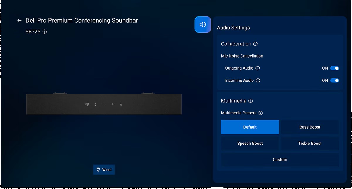The height and width of the screenshot is (189, 352).
Task: Disable the Incoming Audio toggle
Action: coord(334,80)
